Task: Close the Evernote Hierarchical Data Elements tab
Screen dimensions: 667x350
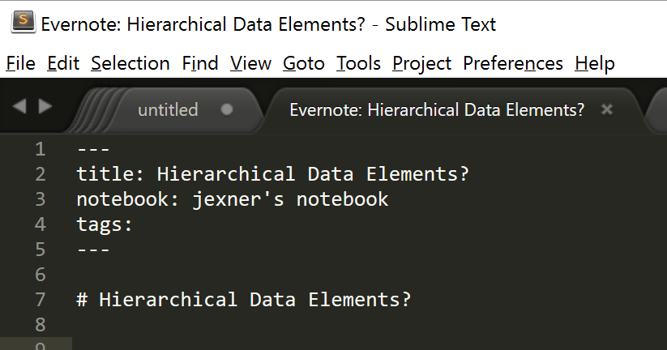Action: (607, 109)
